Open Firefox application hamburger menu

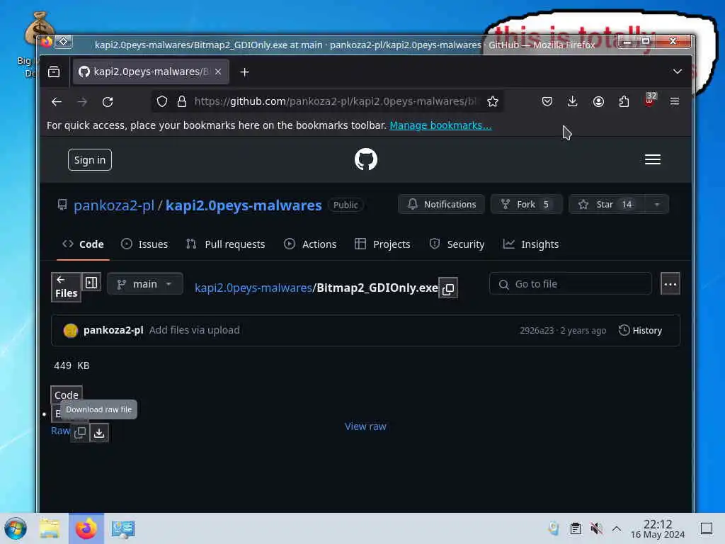[x=675, y=101]
